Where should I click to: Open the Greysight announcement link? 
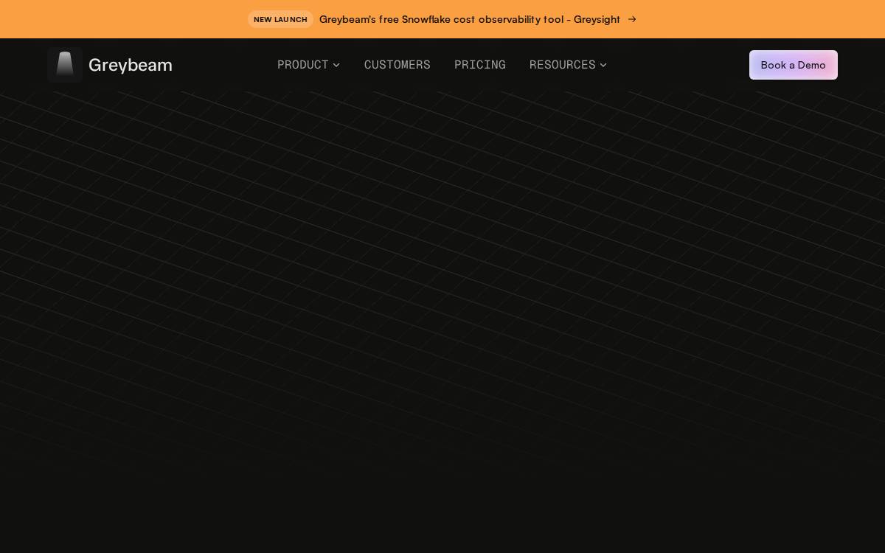coord(470,19)
